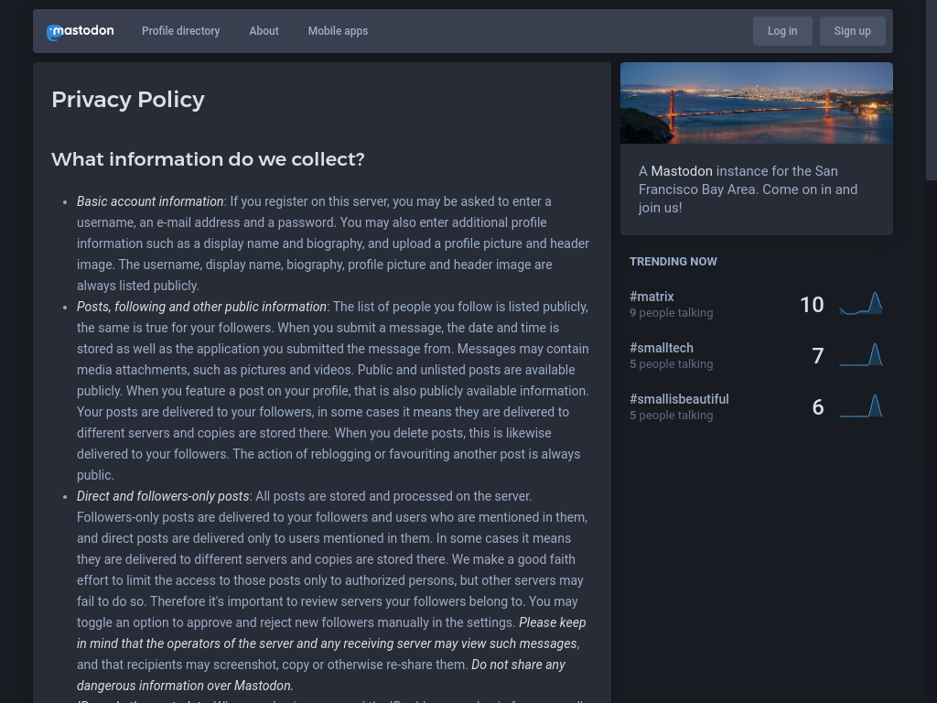Click the #matrix count number 10
This screenshot has height=703, width=937.
[812, 305]
